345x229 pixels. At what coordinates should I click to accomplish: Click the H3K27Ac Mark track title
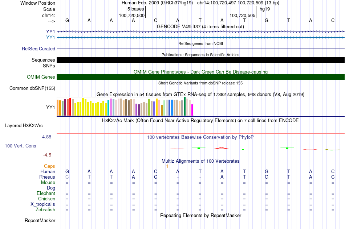point(200,121)
